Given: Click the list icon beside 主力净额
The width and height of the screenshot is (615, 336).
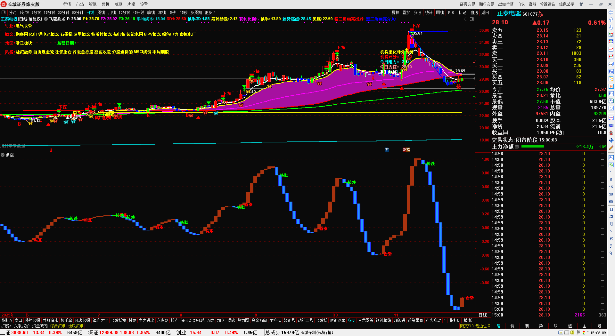Looking at the screenshot, I should pyautogui.click(x=517, y=147).
